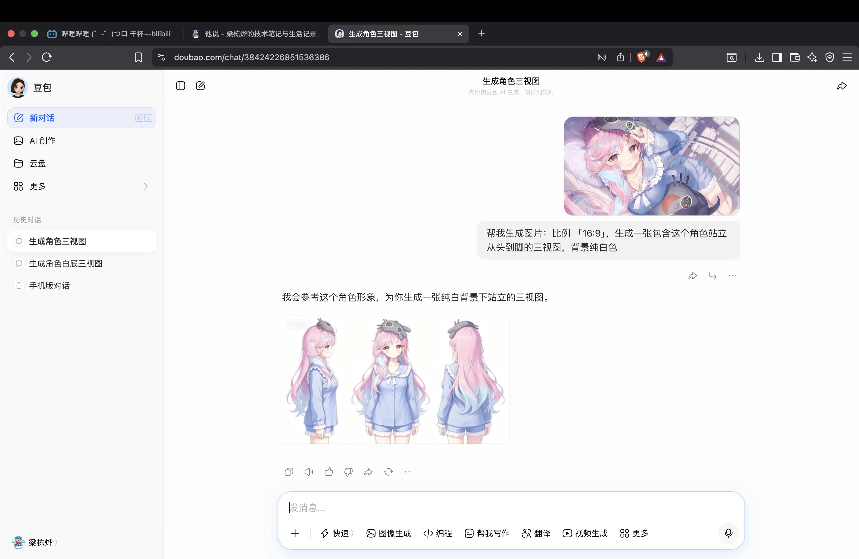Switch to the bilibili browser tab
The width and height of the screenshot is (859, 559).
(109, 34)
